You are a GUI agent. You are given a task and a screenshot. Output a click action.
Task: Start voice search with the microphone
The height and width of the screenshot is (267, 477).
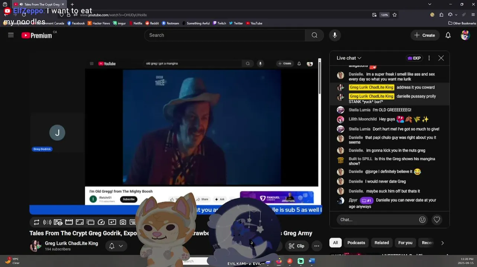coord(335,35)
